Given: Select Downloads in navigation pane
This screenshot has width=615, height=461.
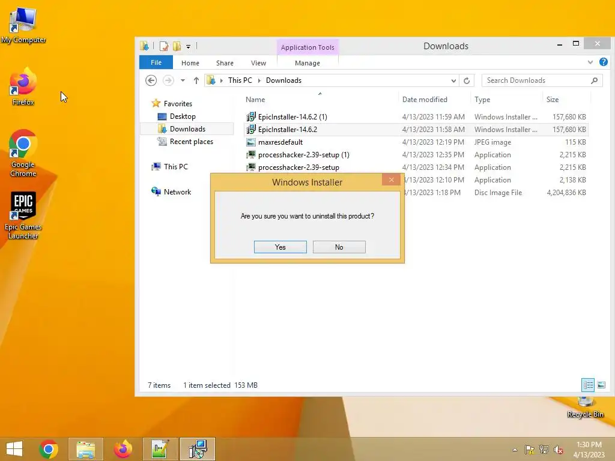Looking at the screenshot, I should pyautogui.click(x=187, y=129).
